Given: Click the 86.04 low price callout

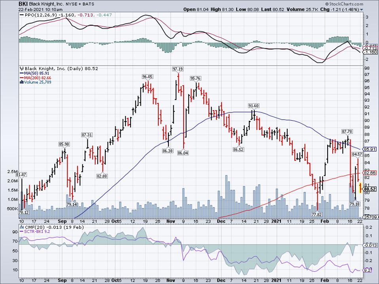Looking at the screenshot, I should click(183, 153).
